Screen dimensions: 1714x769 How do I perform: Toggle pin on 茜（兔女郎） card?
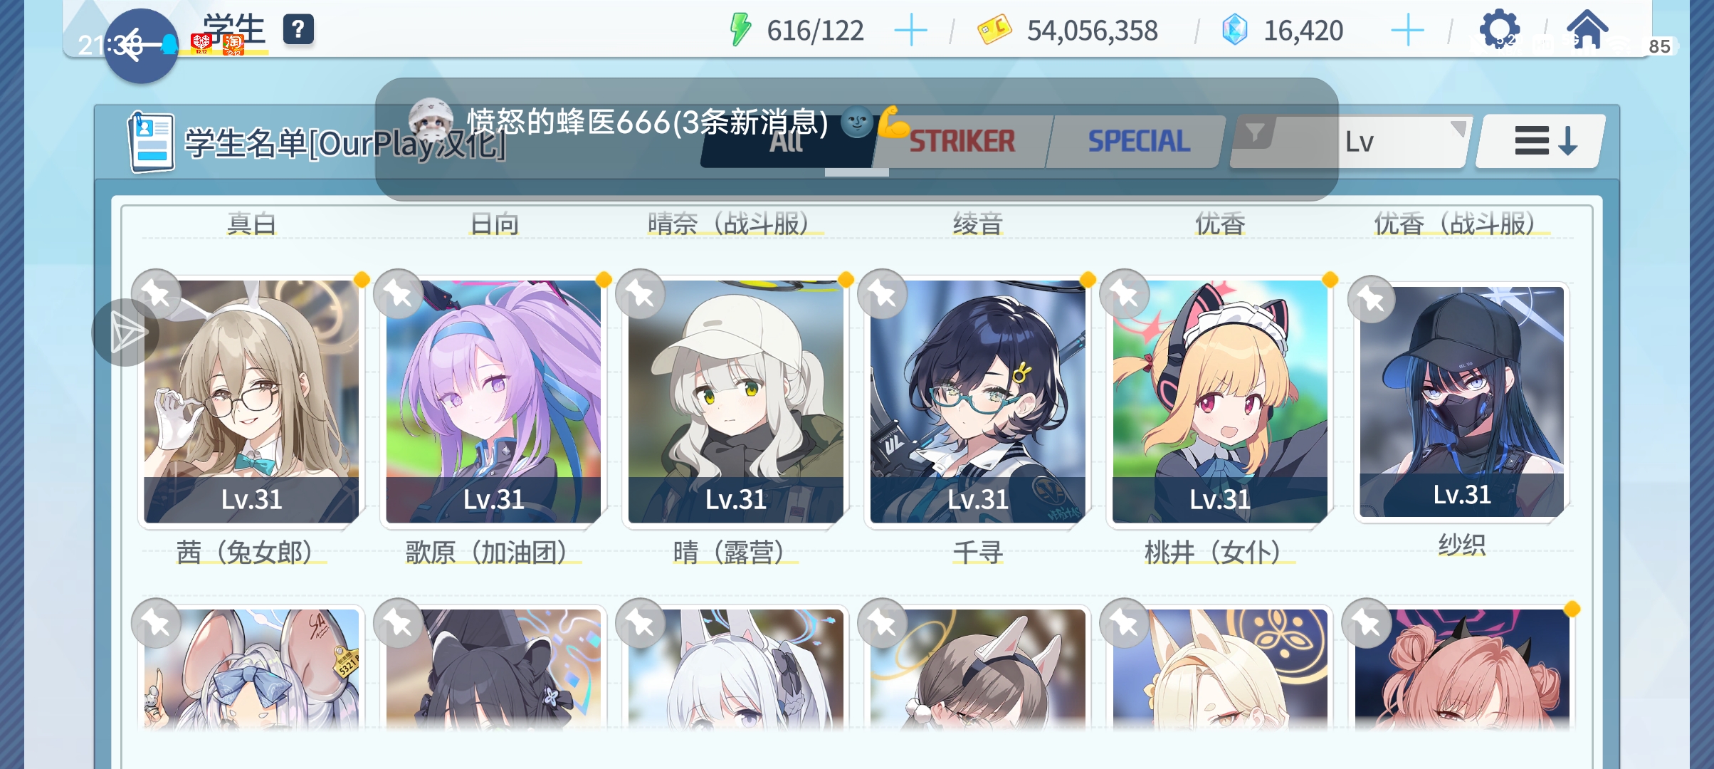click(156, 293)
